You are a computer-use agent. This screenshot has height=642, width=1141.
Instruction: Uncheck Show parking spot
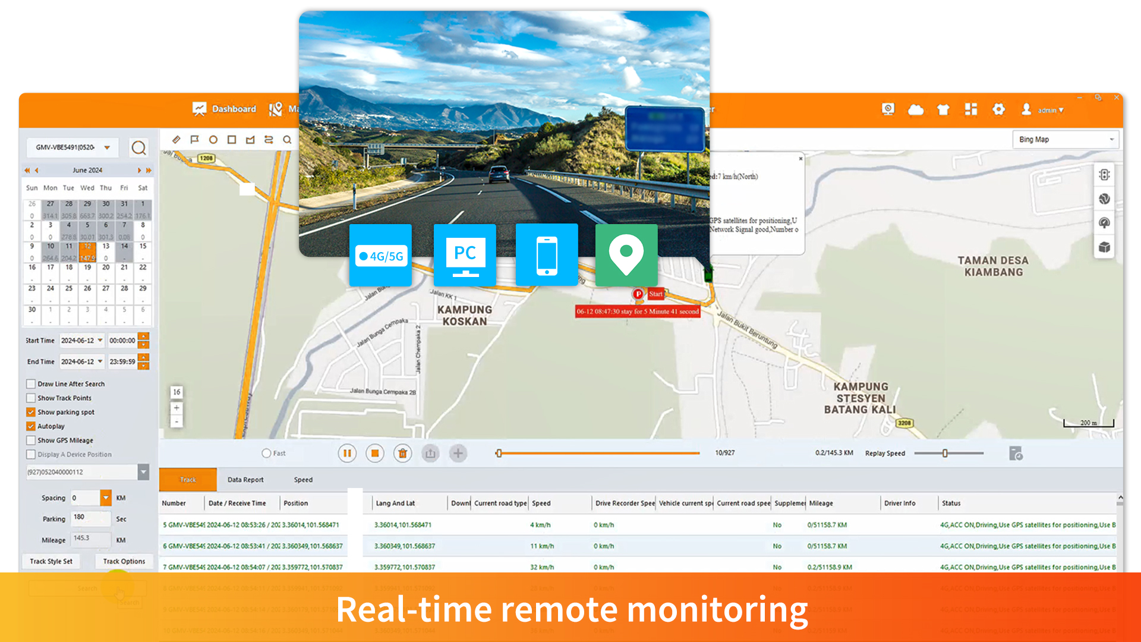coord(31,412)
